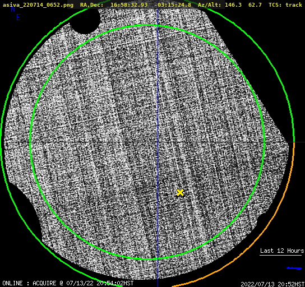
Task: Click the yellow X telescope pointing marker
Action: coord(180,192)
